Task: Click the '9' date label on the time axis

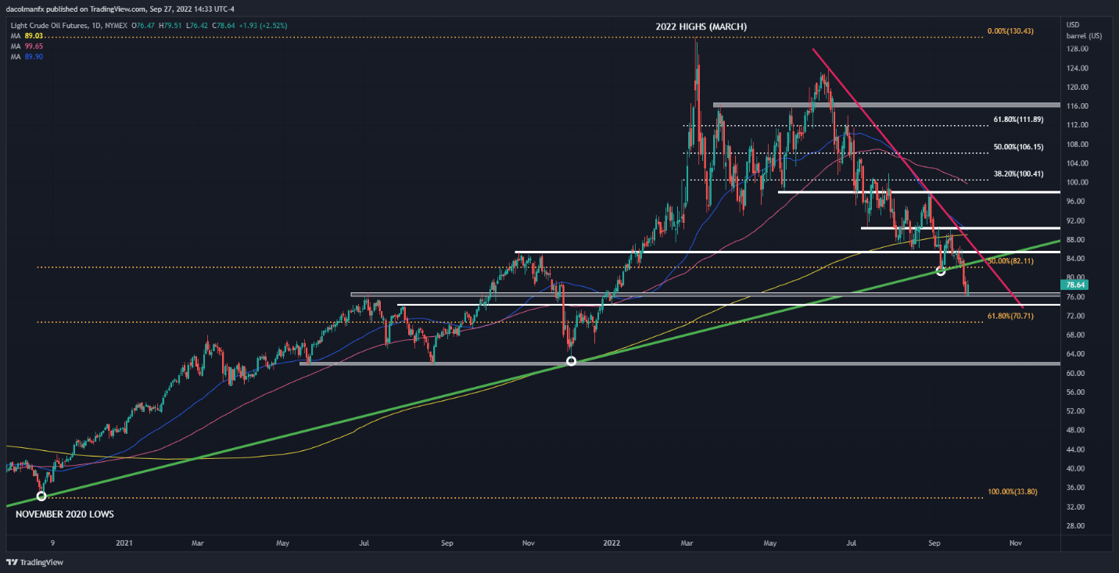Action: point(53,542)
